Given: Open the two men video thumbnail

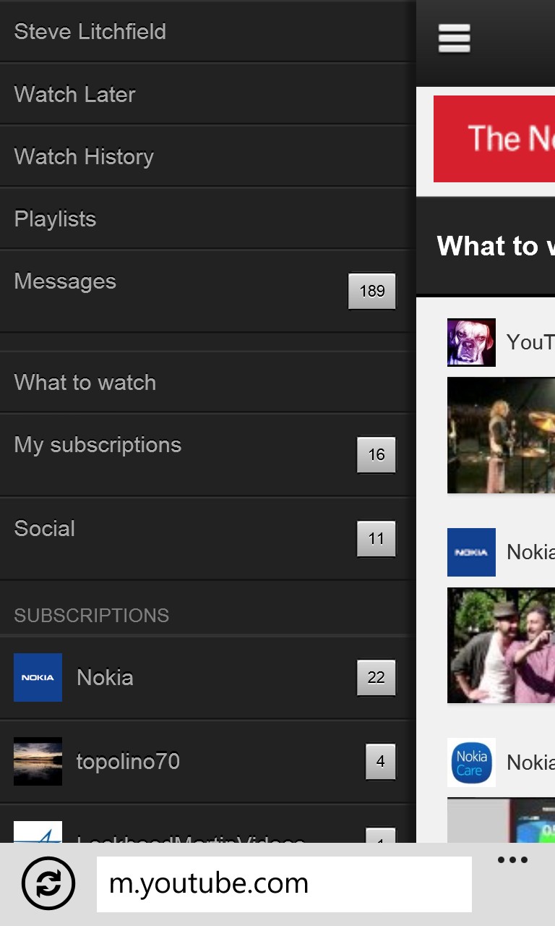Looking at the screenshot, I should 501,645.
